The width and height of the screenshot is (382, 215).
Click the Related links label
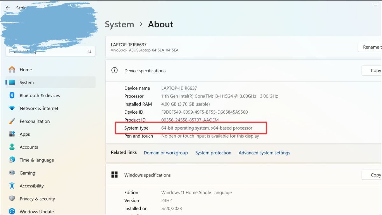124,152
